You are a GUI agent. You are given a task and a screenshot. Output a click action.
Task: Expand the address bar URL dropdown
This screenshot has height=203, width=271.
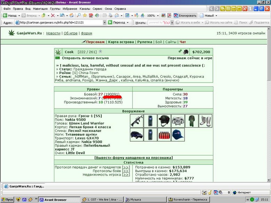tap(104, 23)
